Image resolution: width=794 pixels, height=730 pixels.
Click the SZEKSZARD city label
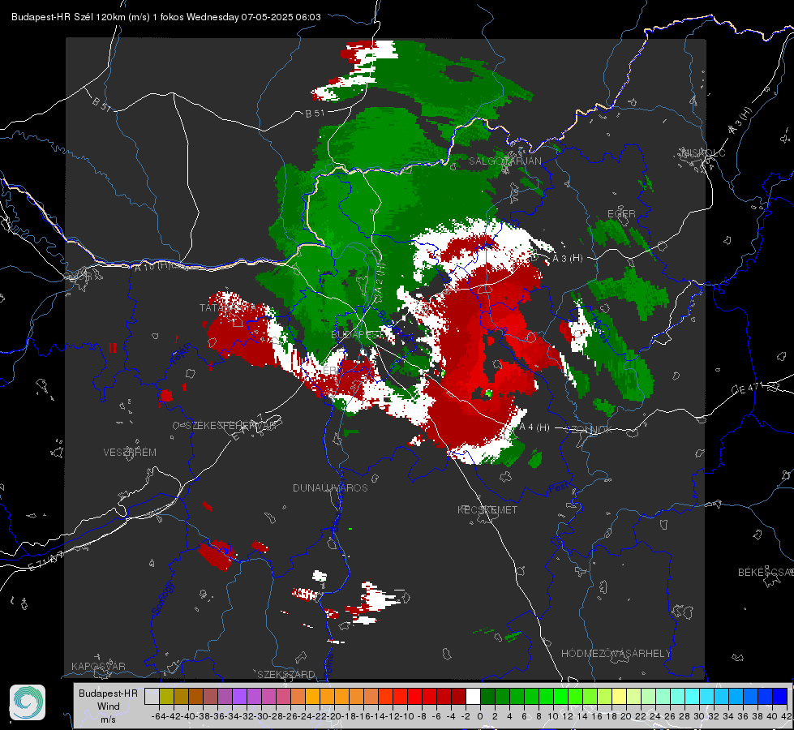286,674
